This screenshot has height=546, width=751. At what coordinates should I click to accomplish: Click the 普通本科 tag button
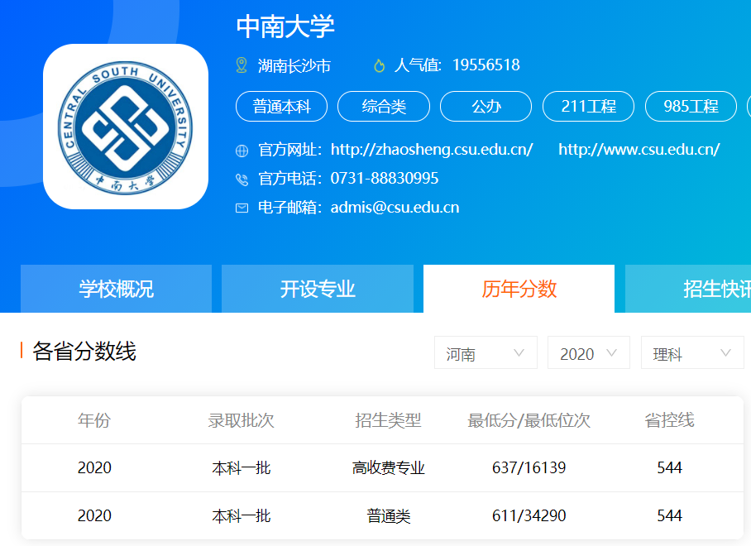click(x=281, y=106)
